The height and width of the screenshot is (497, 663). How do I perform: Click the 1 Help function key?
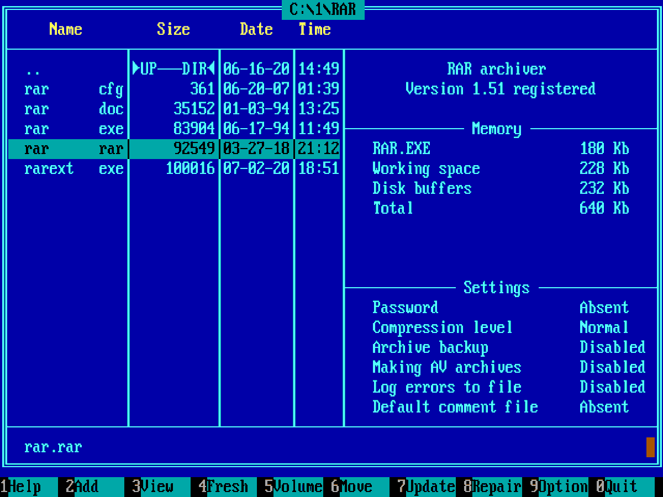[29, 487]
